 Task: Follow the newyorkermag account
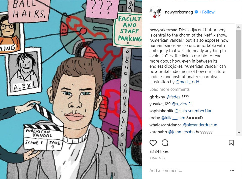(208, 12)
